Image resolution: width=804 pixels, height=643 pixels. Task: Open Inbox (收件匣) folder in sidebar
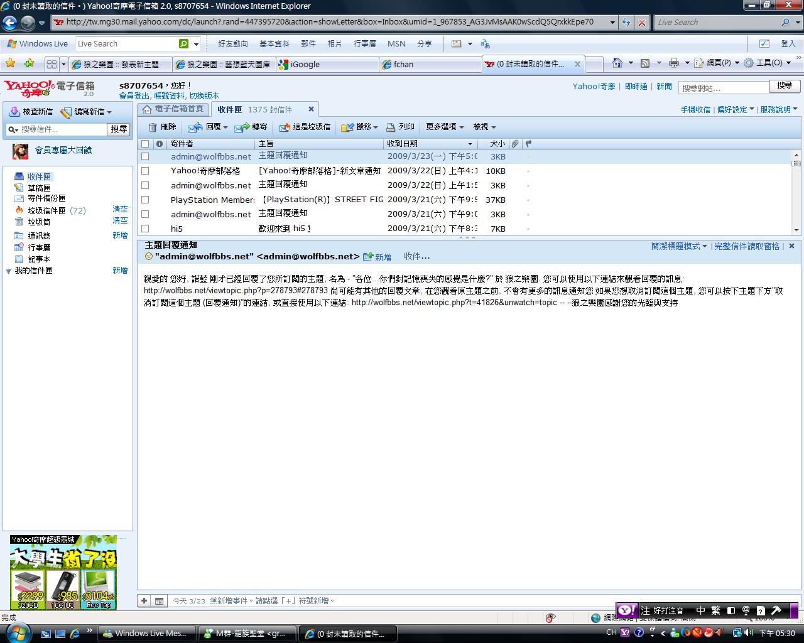[39, 177]
